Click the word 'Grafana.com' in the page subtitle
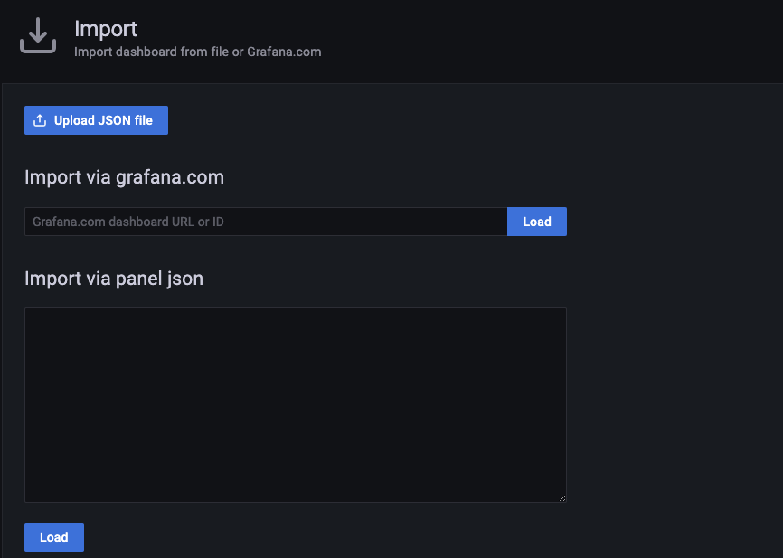This screenshot has width=783, height=558. (284, 52)
